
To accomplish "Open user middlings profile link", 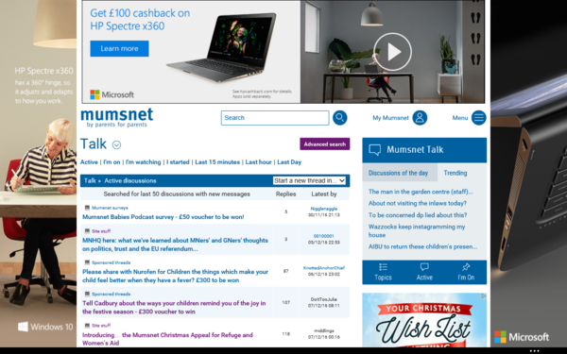I will pyautogui.click(x=323, y=331).
